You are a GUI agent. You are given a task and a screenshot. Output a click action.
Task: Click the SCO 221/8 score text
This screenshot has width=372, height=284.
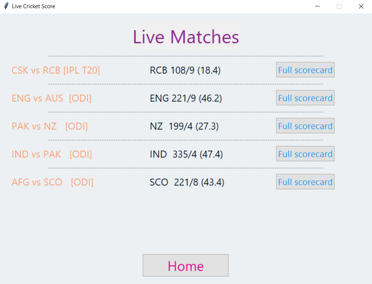click(x=187, y=182)
